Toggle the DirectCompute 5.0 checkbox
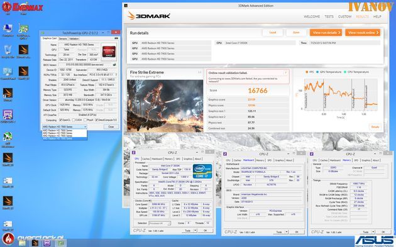 point(96,120)
